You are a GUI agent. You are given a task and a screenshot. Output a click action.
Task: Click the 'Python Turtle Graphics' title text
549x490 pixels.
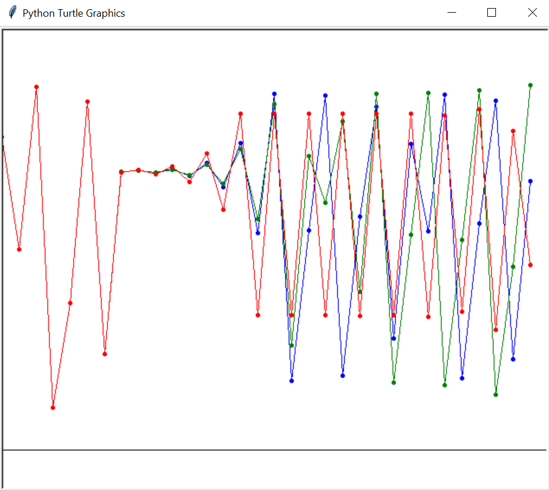point(73,13)
